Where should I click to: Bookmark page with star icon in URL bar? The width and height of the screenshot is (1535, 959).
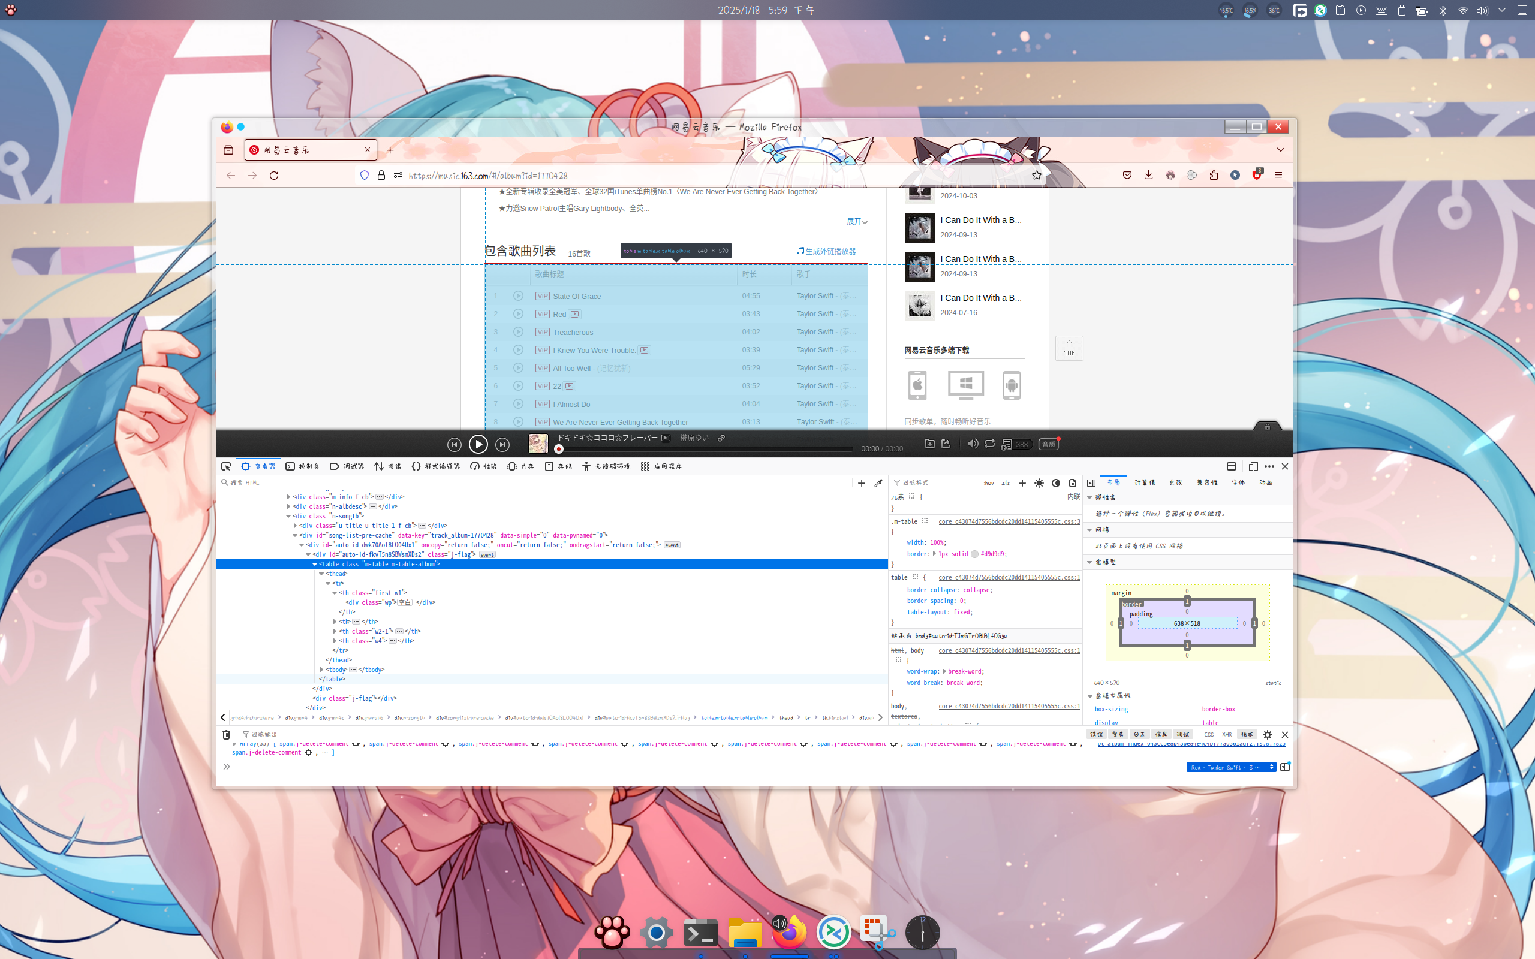point(1037,176)
